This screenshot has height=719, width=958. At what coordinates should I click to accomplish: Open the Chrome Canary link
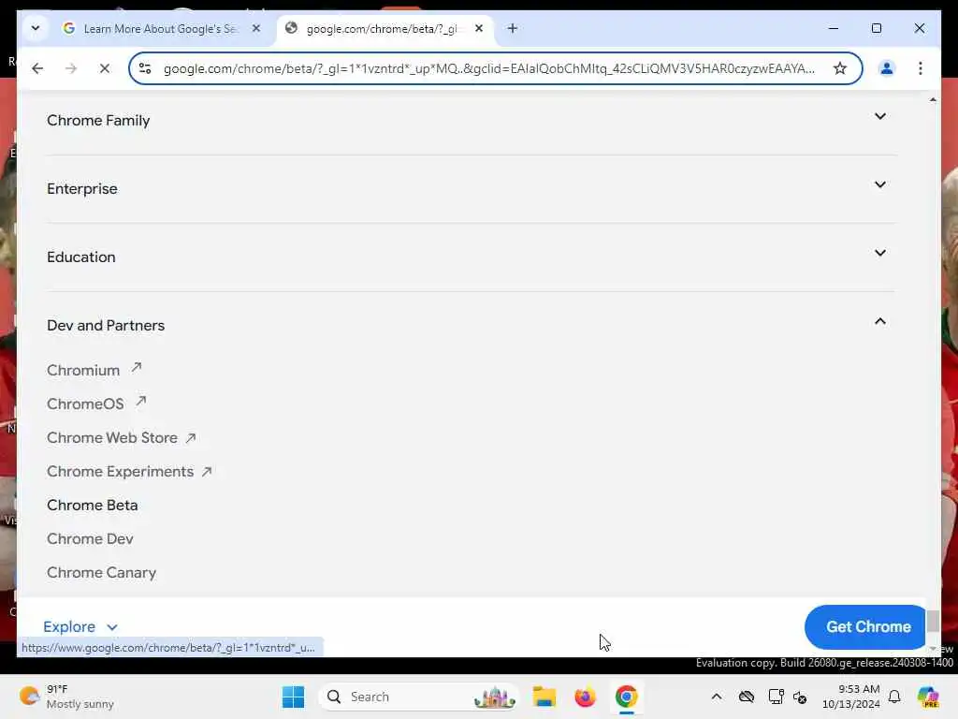[x=101, y=572]
